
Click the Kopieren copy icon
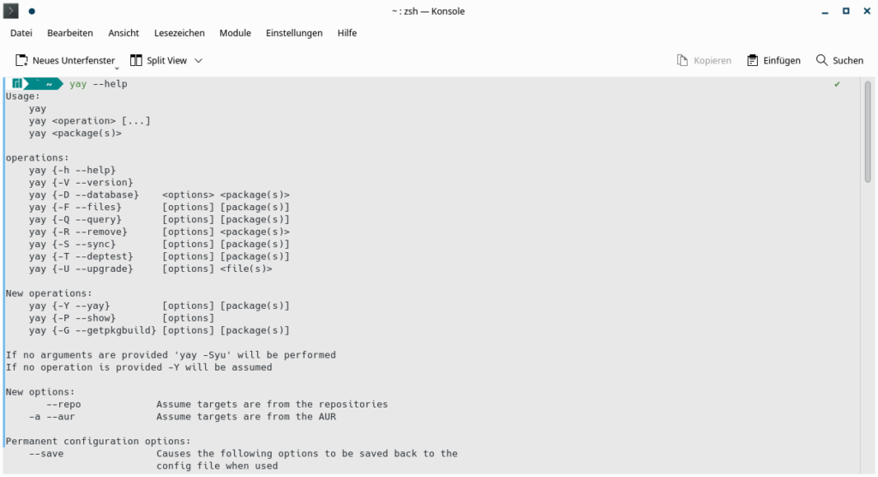click(682, 61)
